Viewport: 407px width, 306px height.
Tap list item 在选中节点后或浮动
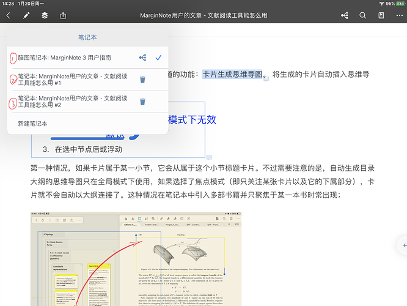coord(88,149)
